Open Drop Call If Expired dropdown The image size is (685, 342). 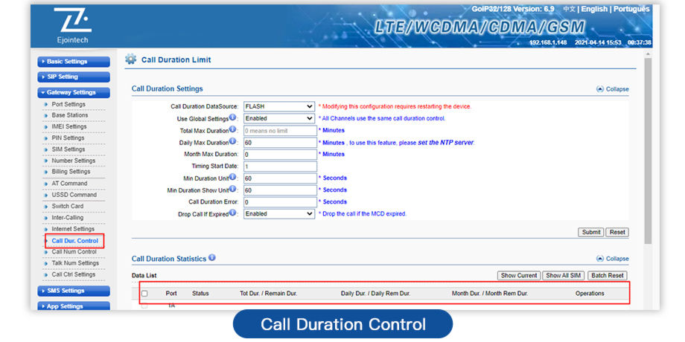coord(278,213)
